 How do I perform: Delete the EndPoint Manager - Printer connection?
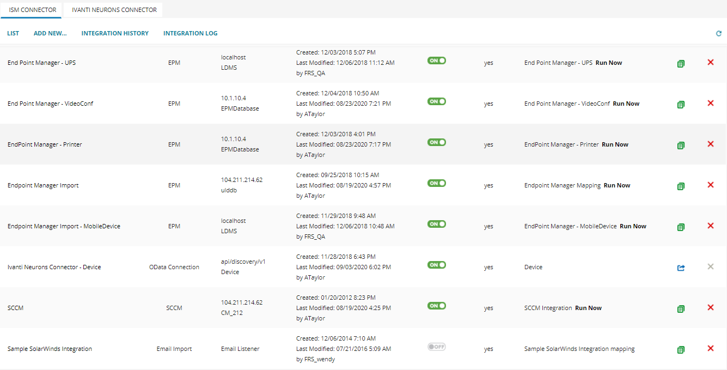pyautogui.click(x=710, y=144)
